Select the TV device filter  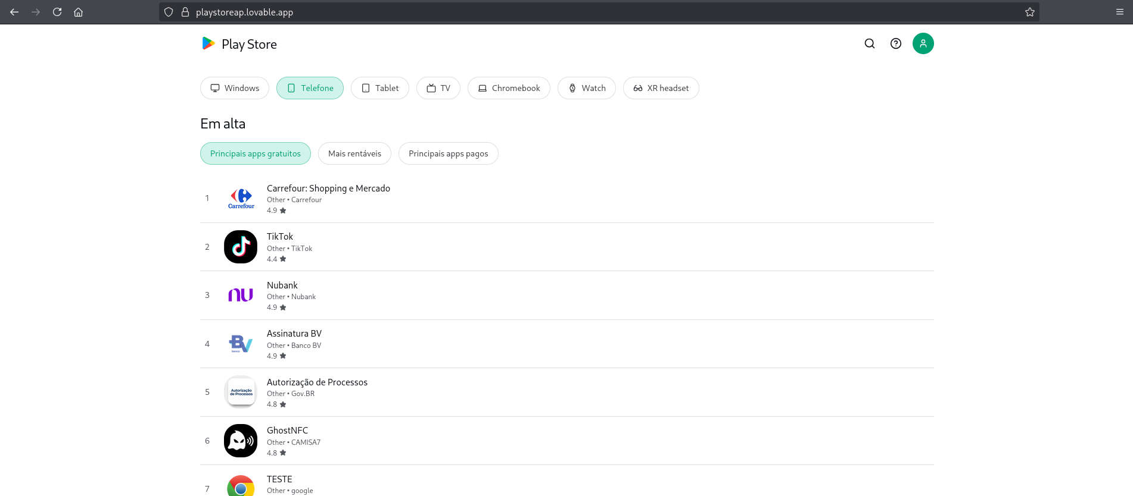tap(438, 88)
